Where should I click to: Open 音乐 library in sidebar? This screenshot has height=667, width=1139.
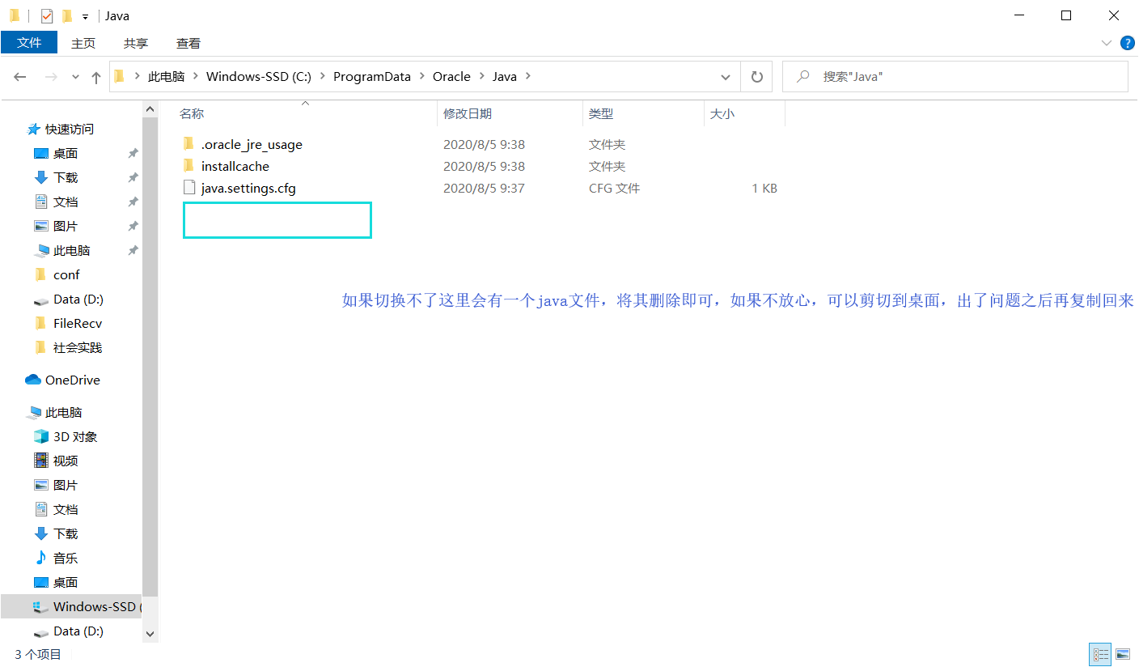point(66,558)
